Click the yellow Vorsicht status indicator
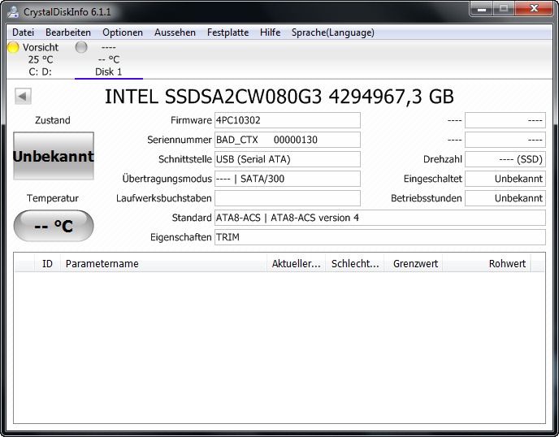559x437 pixels. tap(13, 47)
